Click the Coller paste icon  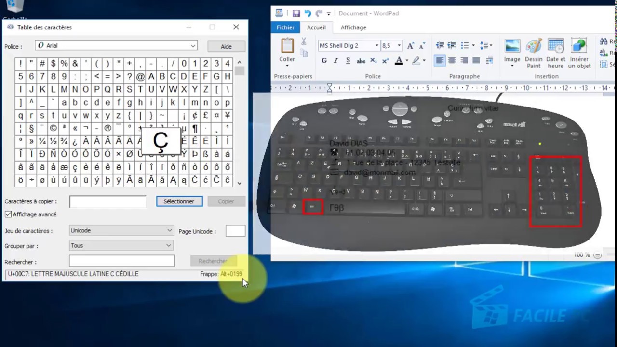pyautogui.click(x=287, y=45)
